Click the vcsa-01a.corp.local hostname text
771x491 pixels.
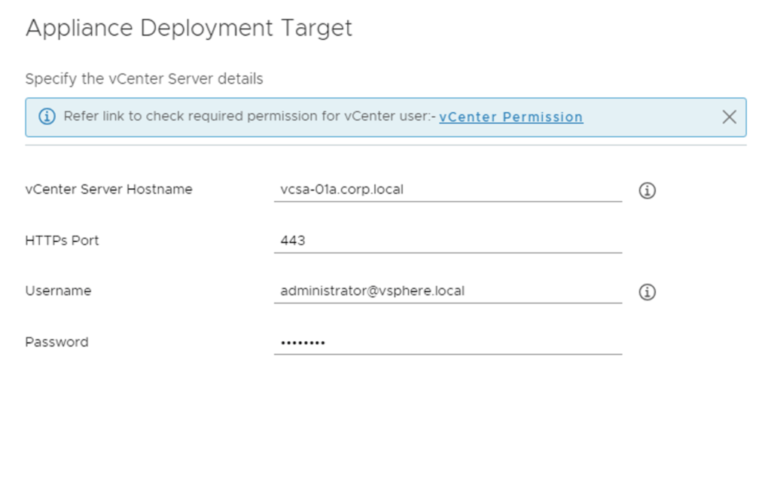coord(342,190)
